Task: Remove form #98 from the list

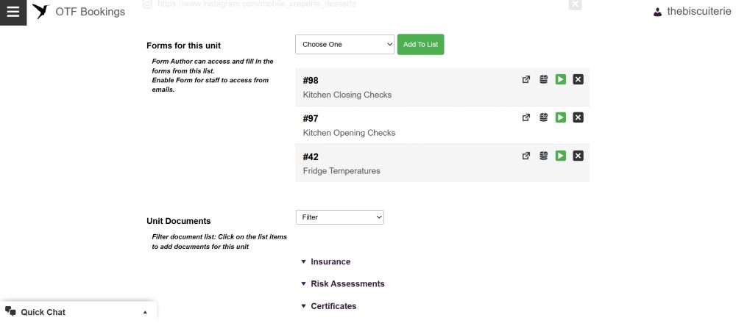Action: (578, 79)
